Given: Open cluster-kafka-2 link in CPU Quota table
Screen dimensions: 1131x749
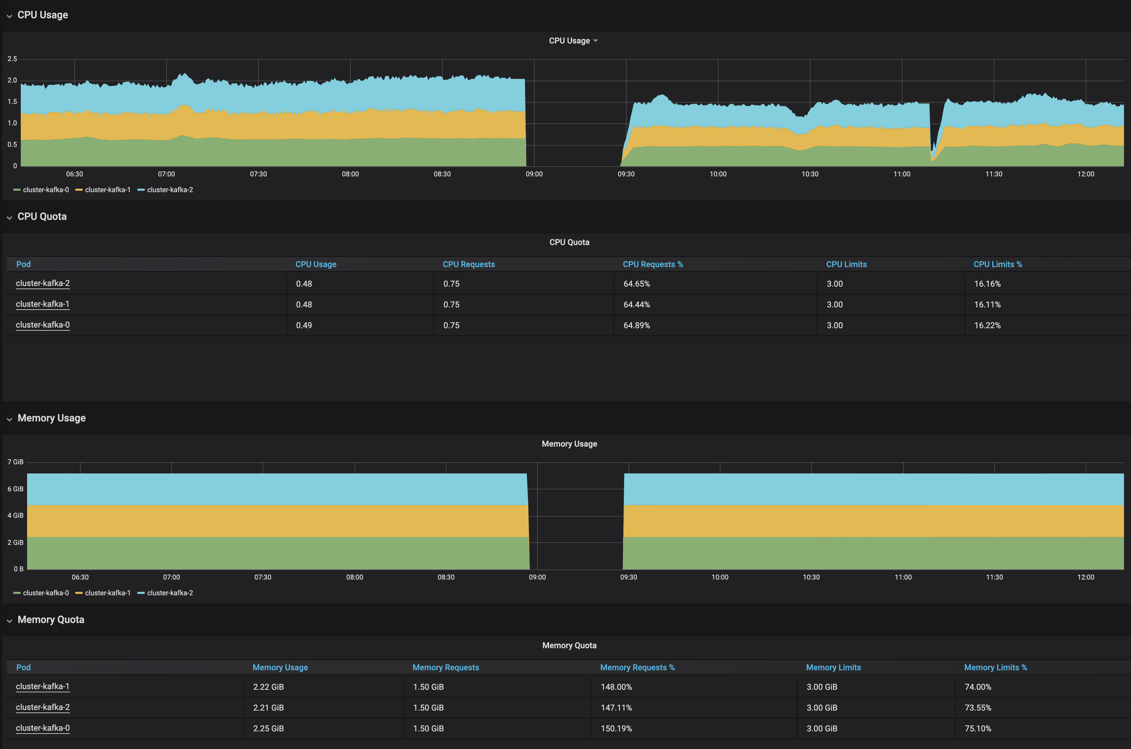Looking at the screenshot, I should tap(43, 283).
